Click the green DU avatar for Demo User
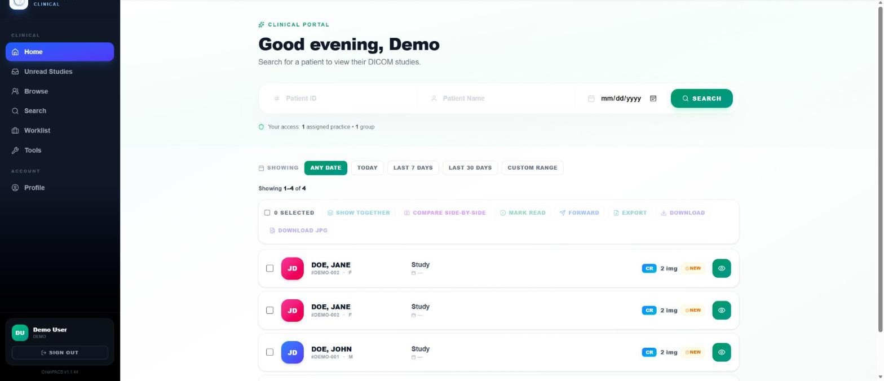This screenshot has height=381, width=884. pos(20,333)
